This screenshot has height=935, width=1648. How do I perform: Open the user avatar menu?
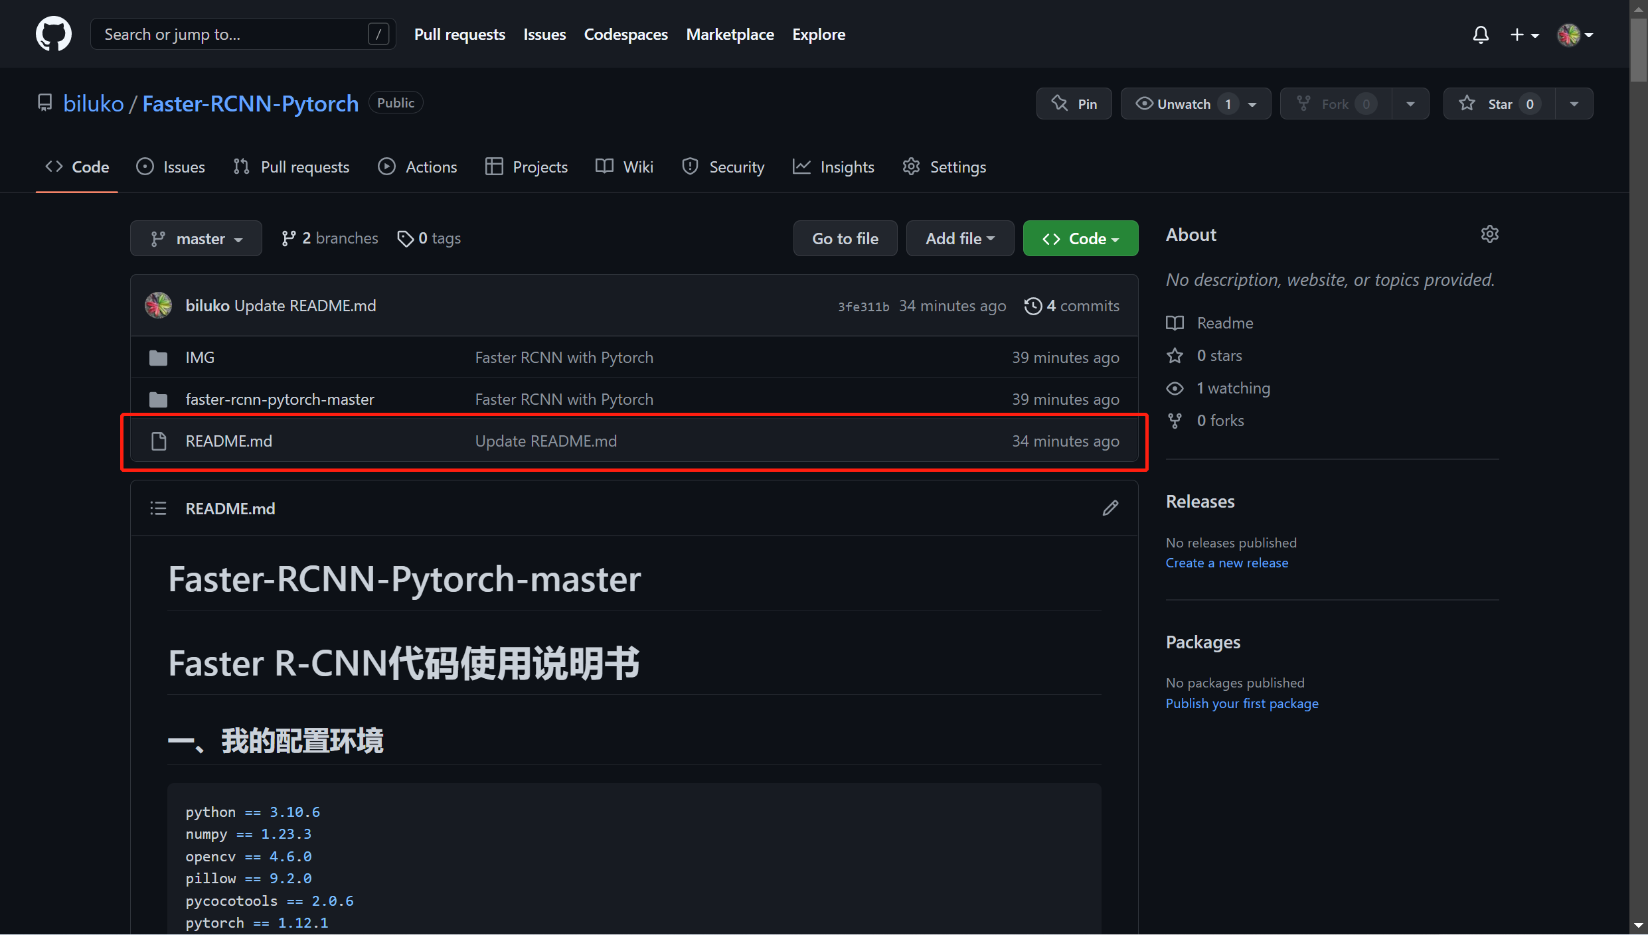[x=1575, y=35]
